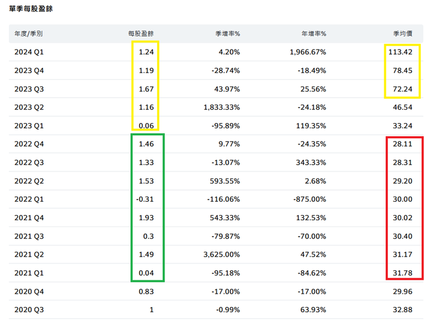This screenshot has width=425, height=321.
Task: Click the 113.42 quarterly average price
Action: pos(400,52)
